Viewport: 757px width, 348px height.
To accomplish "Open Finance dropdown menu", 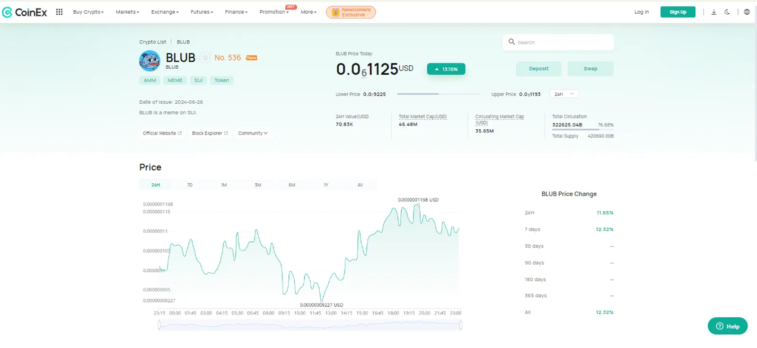I will (x=236, y=12).
